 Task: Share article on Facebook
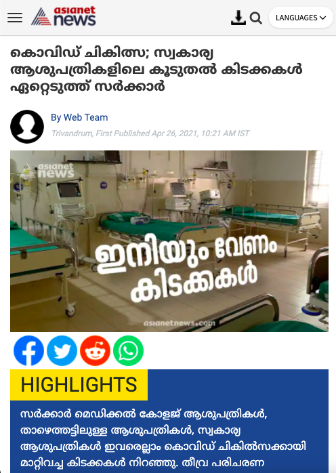click(28, 350)
